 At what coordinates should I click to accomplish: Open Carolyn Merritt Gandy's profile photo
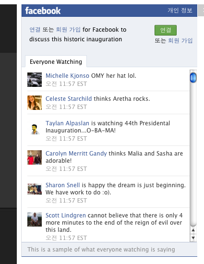pos(35,157)
